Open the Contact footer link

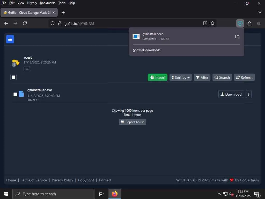[105, 180]
